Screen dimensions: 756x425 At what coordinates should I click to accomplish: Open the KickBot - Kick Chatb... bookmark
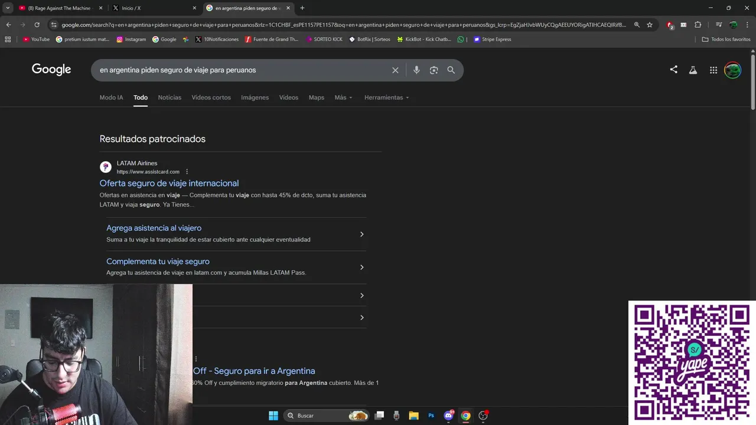pos(424,40)
